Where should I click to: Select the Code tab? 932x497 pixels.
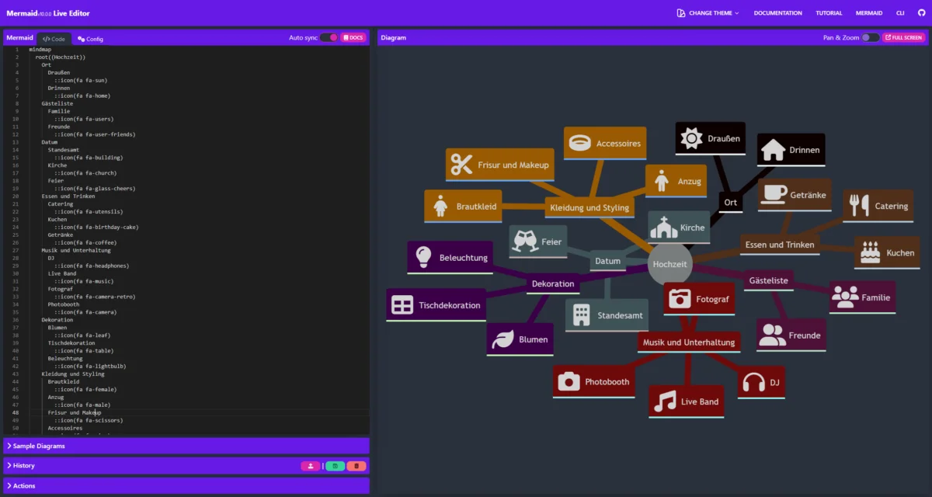coord(54,39)
